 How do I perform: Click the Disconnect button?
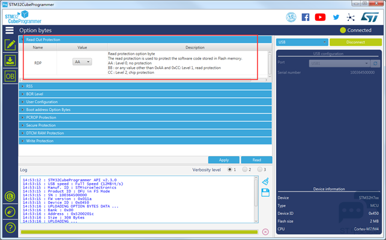point(355,42)
